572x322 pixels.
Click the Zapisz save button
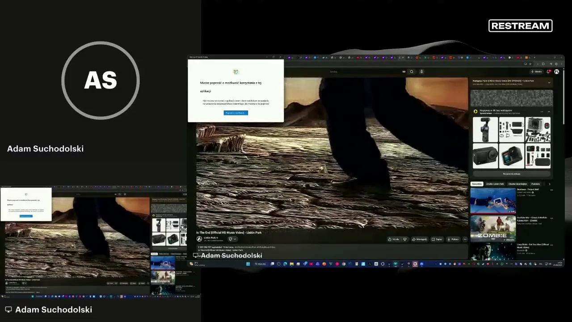437,239
